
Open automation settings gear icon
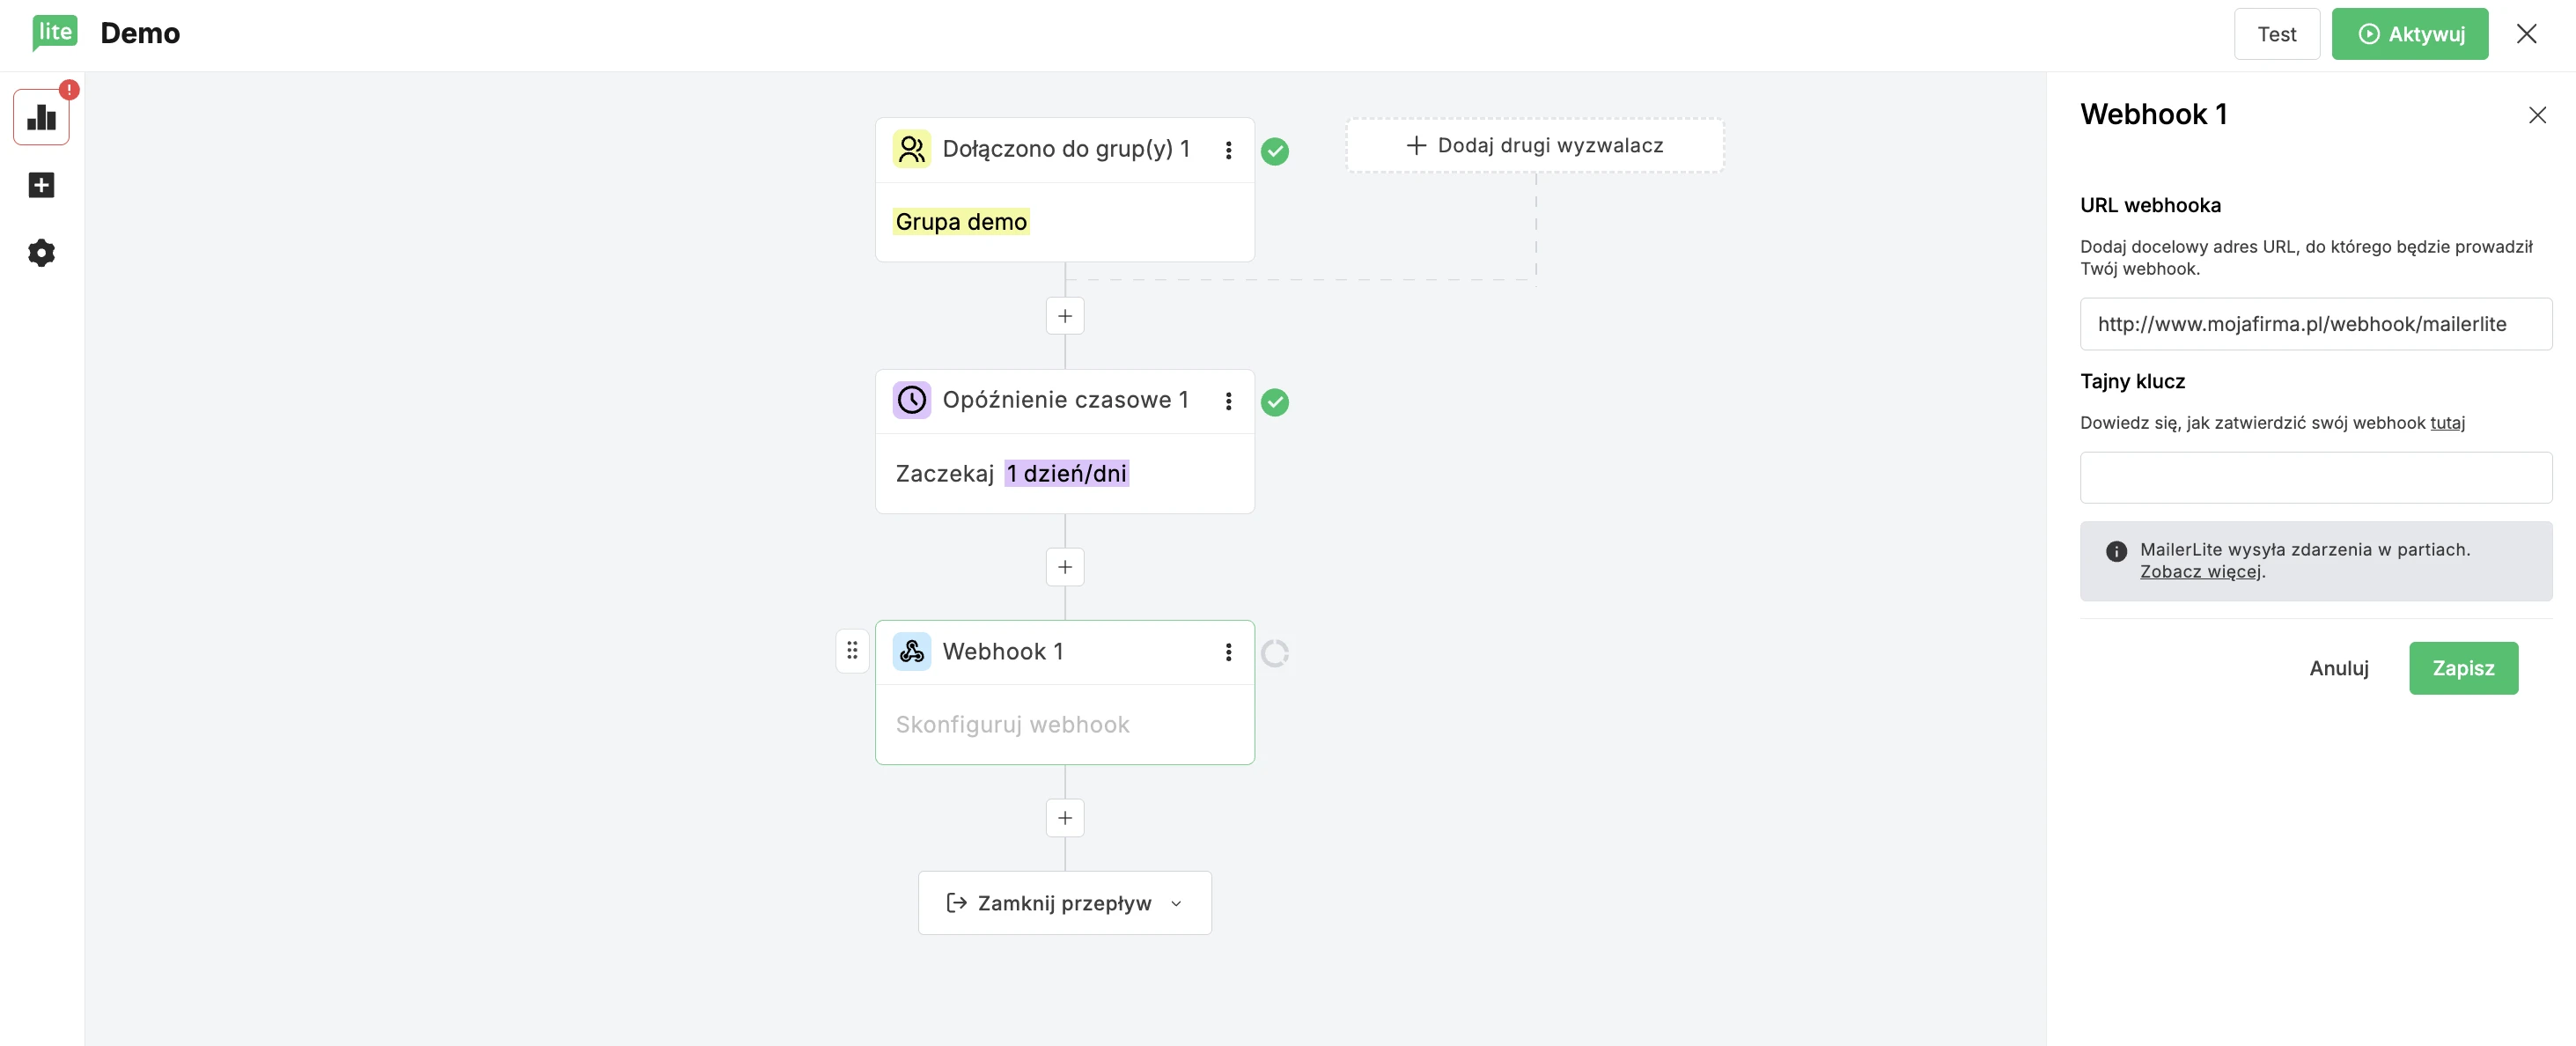41,253
